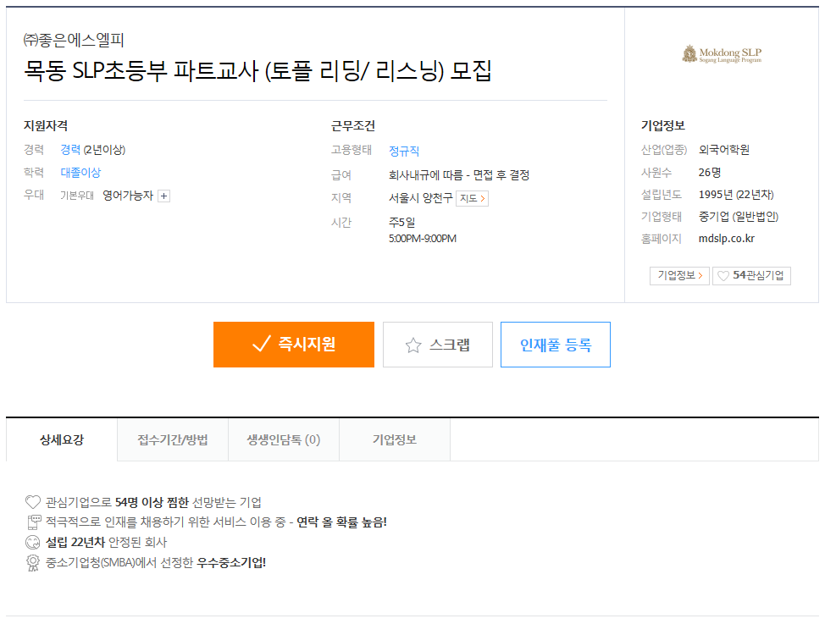
Task: Click 주5일 working days text
Action: coord(402,223)
